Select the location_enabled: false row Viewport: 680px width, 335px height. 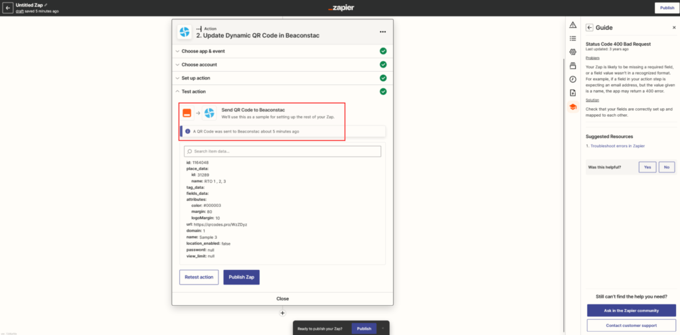click(x=209, y=243)
